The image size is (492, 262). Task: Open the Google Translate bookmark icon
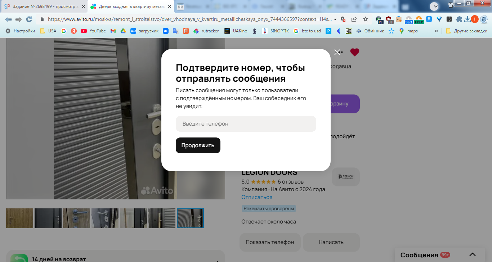(175, 31)
